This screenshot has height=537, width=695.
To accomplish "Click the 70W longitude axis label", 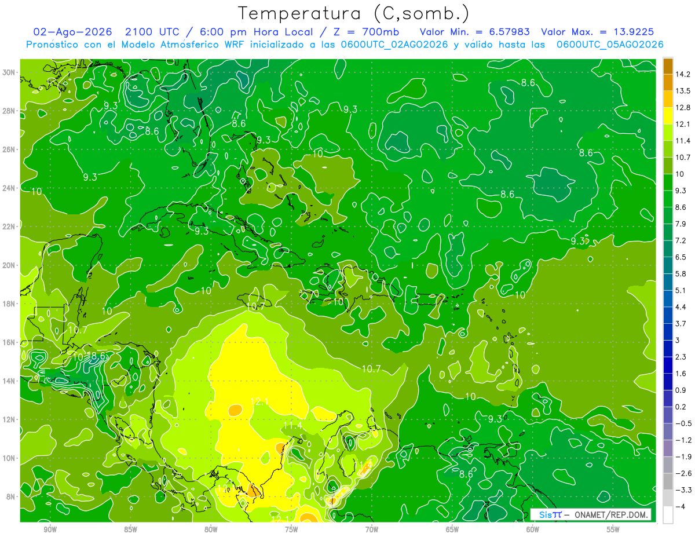I will (372, 529).
